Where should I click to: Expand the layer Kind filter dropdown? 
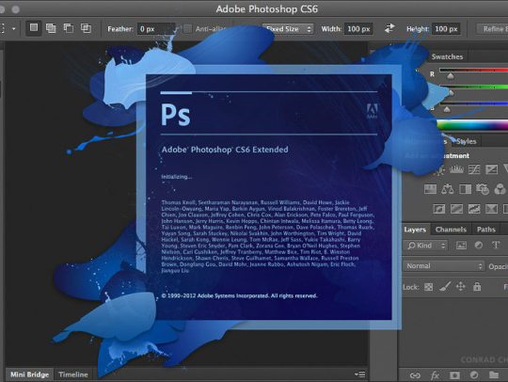(x=426, y=246)
